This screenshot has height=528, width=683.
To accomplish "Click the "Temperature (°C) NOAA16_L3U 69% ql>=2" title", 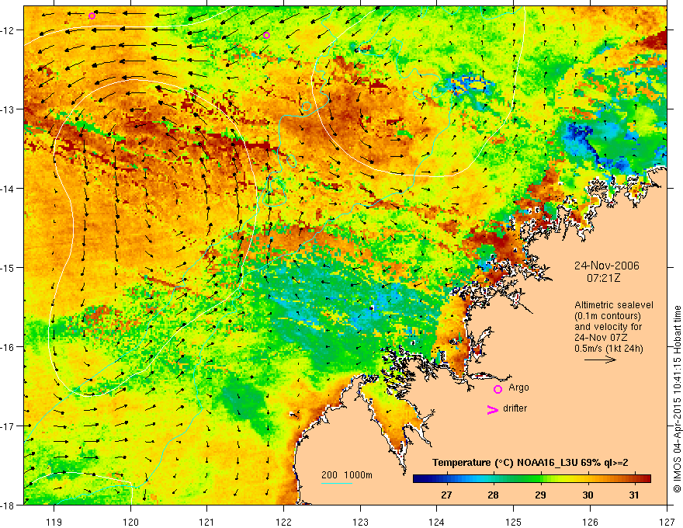I will tap(530, 463).
